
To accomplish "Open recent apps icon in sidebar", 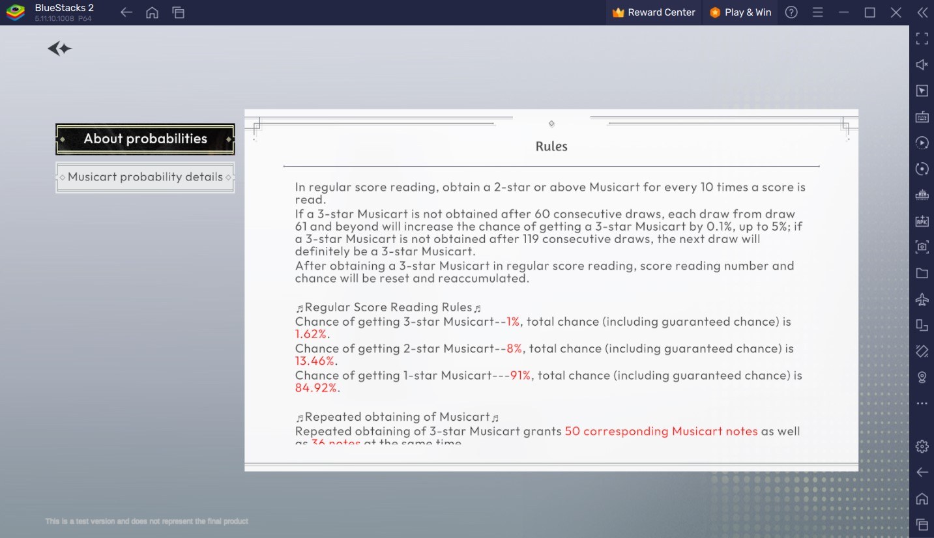I will 922,524.
